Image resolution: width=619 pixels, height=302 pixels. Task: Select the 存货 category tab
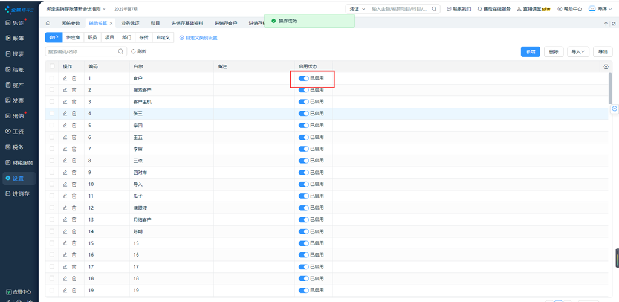(x=144, y=38)
